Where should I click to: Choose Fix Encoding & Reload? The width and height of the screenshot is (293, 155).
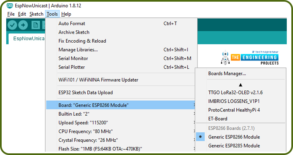tap(122, 41)
